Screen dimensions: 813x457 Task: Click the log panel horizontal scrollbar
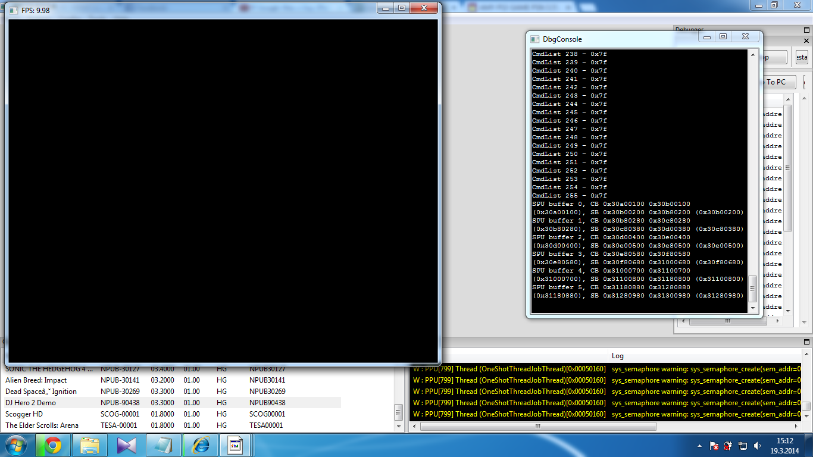tap(537, 427)
